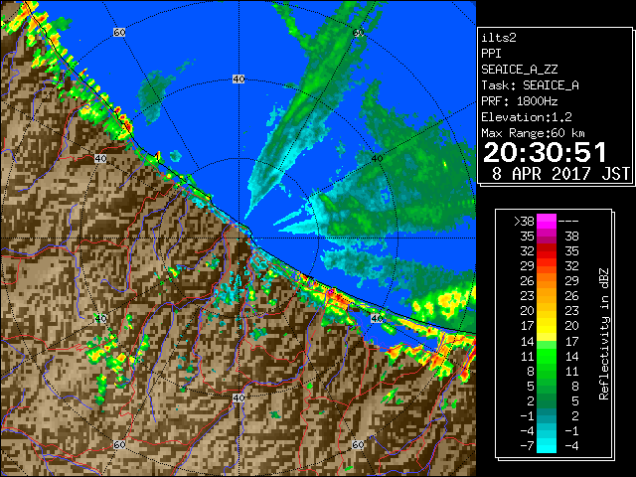Image resolution: width=636 pixels, height=477 pixels.
Task: Click the southeast "60" range ring label
Action: [x=358, y=444]
